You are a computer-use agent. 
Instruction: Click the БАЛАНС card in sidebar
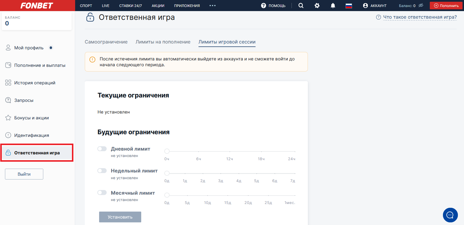click(37, 21)
